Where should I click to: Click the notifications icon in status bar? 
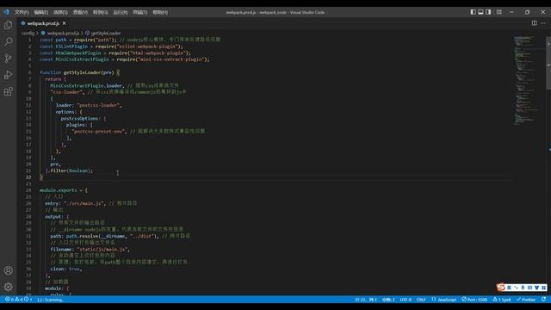point(543,300)
